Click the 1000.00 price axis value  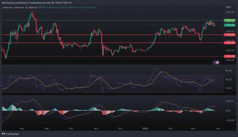tap(230, 60)
